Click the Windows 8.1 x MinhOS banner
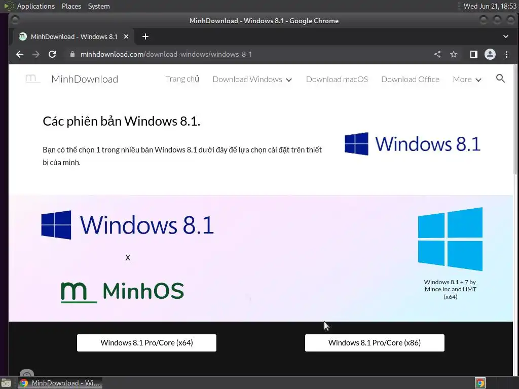Image resolution: width=519 pixels, height=389 pixels. coord(127,257)
